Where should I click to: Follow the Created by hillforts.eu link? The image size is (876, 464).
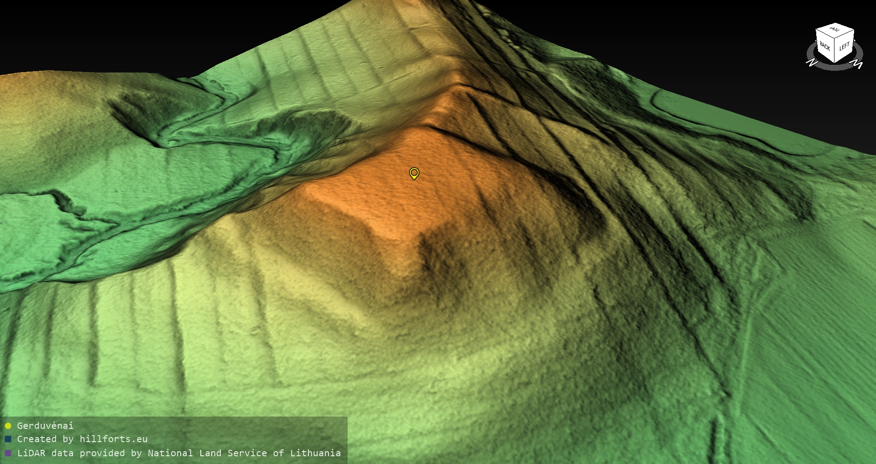tap(82, 439)
